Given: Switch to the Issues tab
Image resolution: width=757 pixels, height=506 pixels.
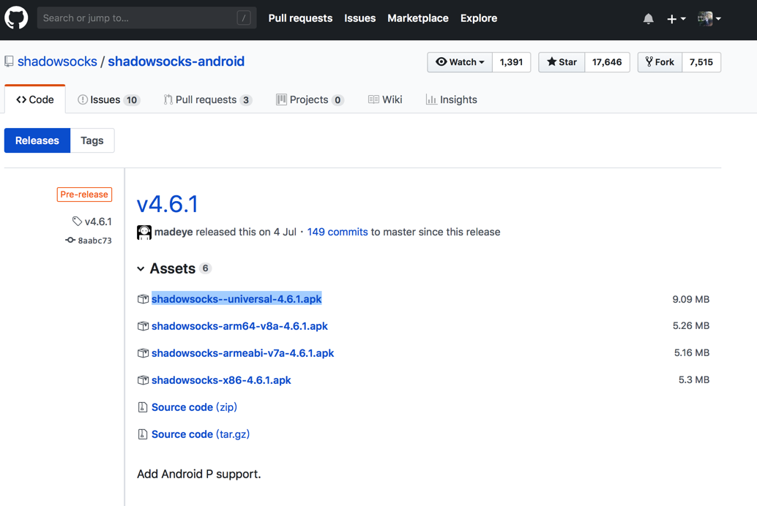Looking at the screenshot, I should click(108, 99).
